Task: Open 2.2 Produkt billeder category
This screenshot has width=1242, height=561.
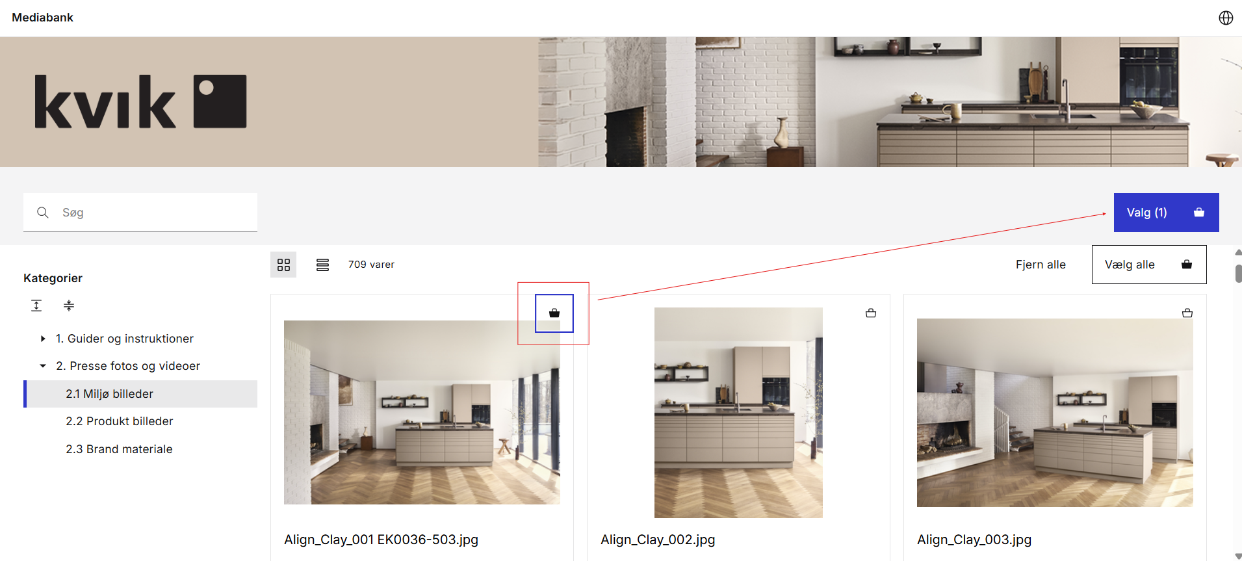Action: point(120,421)
